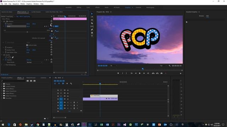Switch to the Editing workspace tab
Screen dimensions: 227x127
(79, 7)
